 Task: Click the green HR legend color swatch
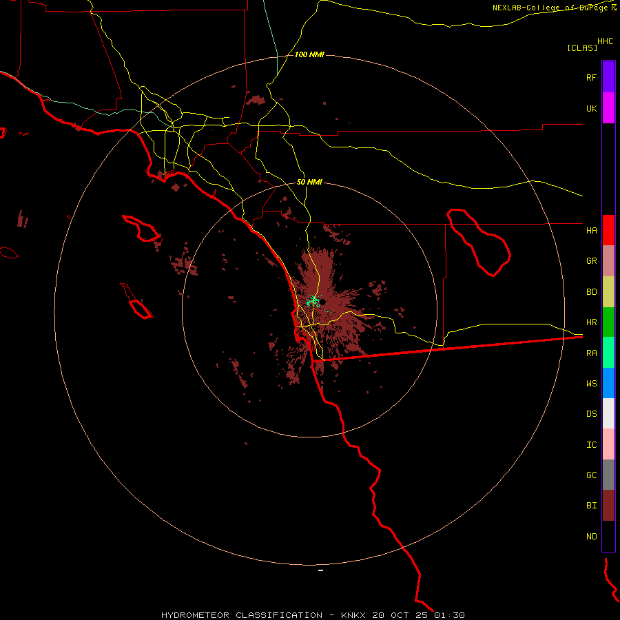(x=608, y=322)
